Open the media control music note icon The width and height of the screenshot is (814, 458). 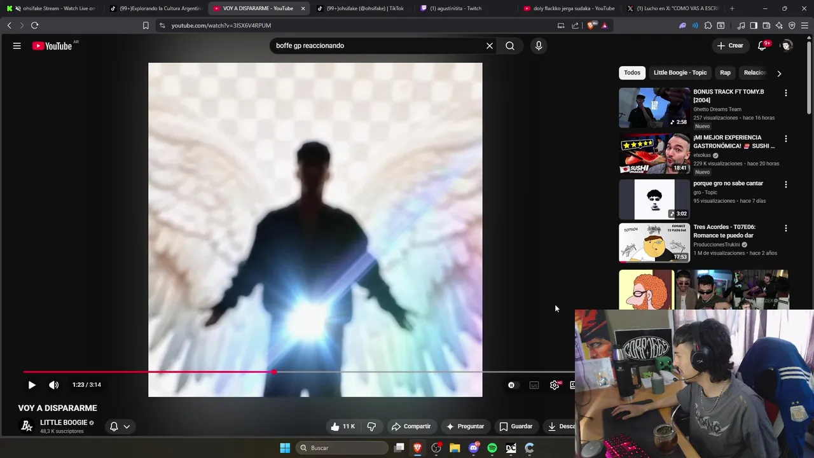(741, 25)
